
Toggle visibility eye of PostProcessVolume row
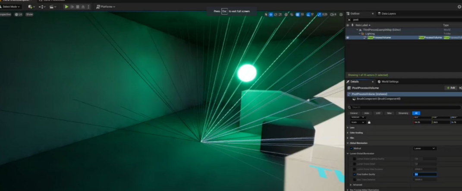(348, 38)
